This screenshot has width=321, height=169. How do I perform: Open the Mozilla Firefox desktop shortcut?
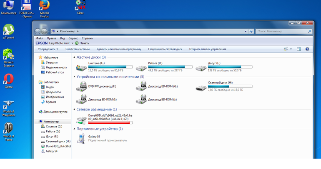pyautogui.click(x=45, y=9)
